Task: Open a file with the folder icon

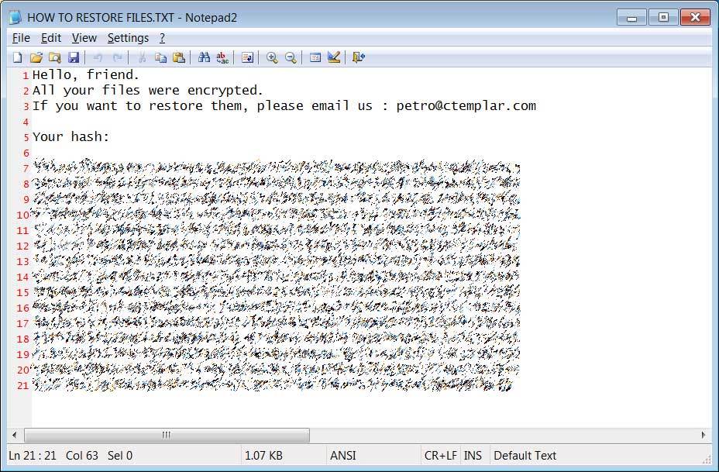Action: [x=36, y=57]
